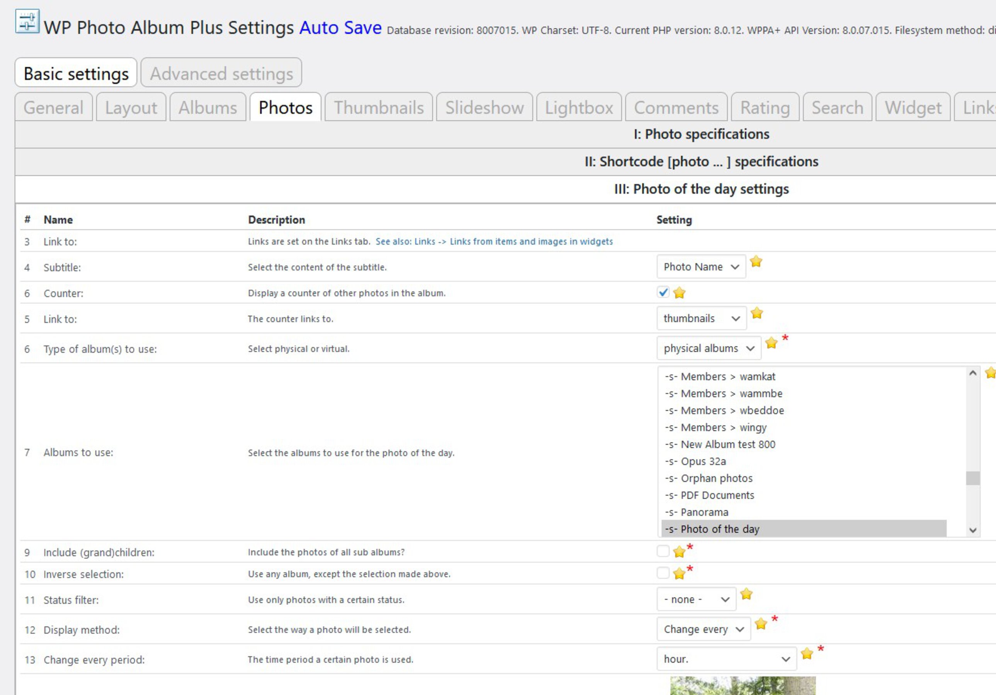The image size is (996, 695).
Task: Enable Include (grand)children checkbox
Action: 663,551
